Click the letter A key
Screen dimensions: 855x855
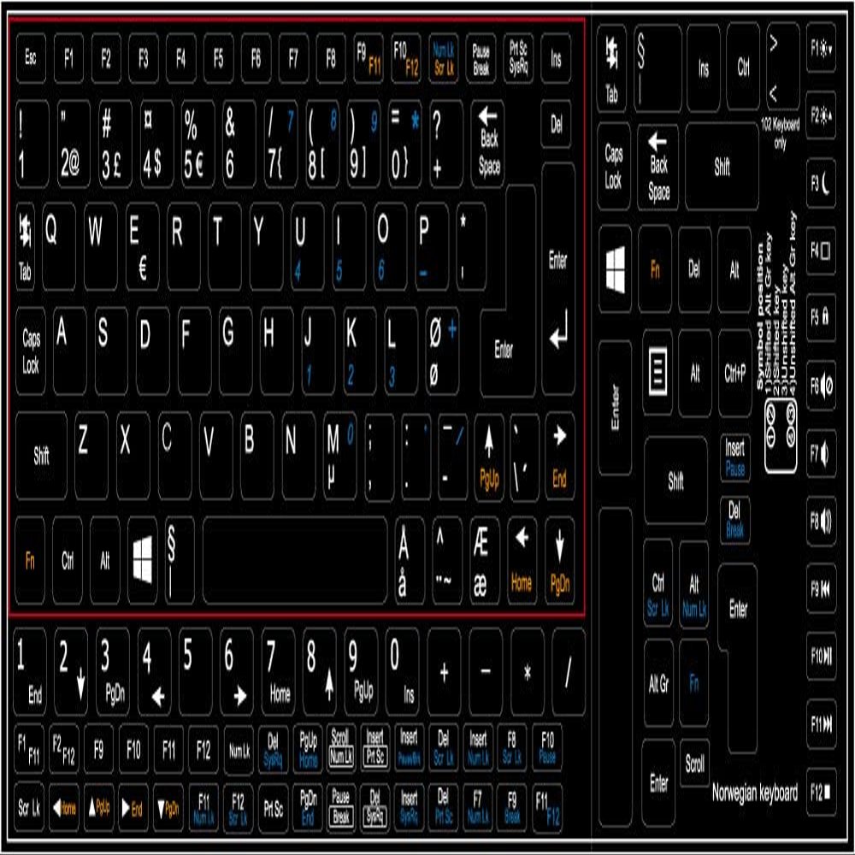pos(70,351)
